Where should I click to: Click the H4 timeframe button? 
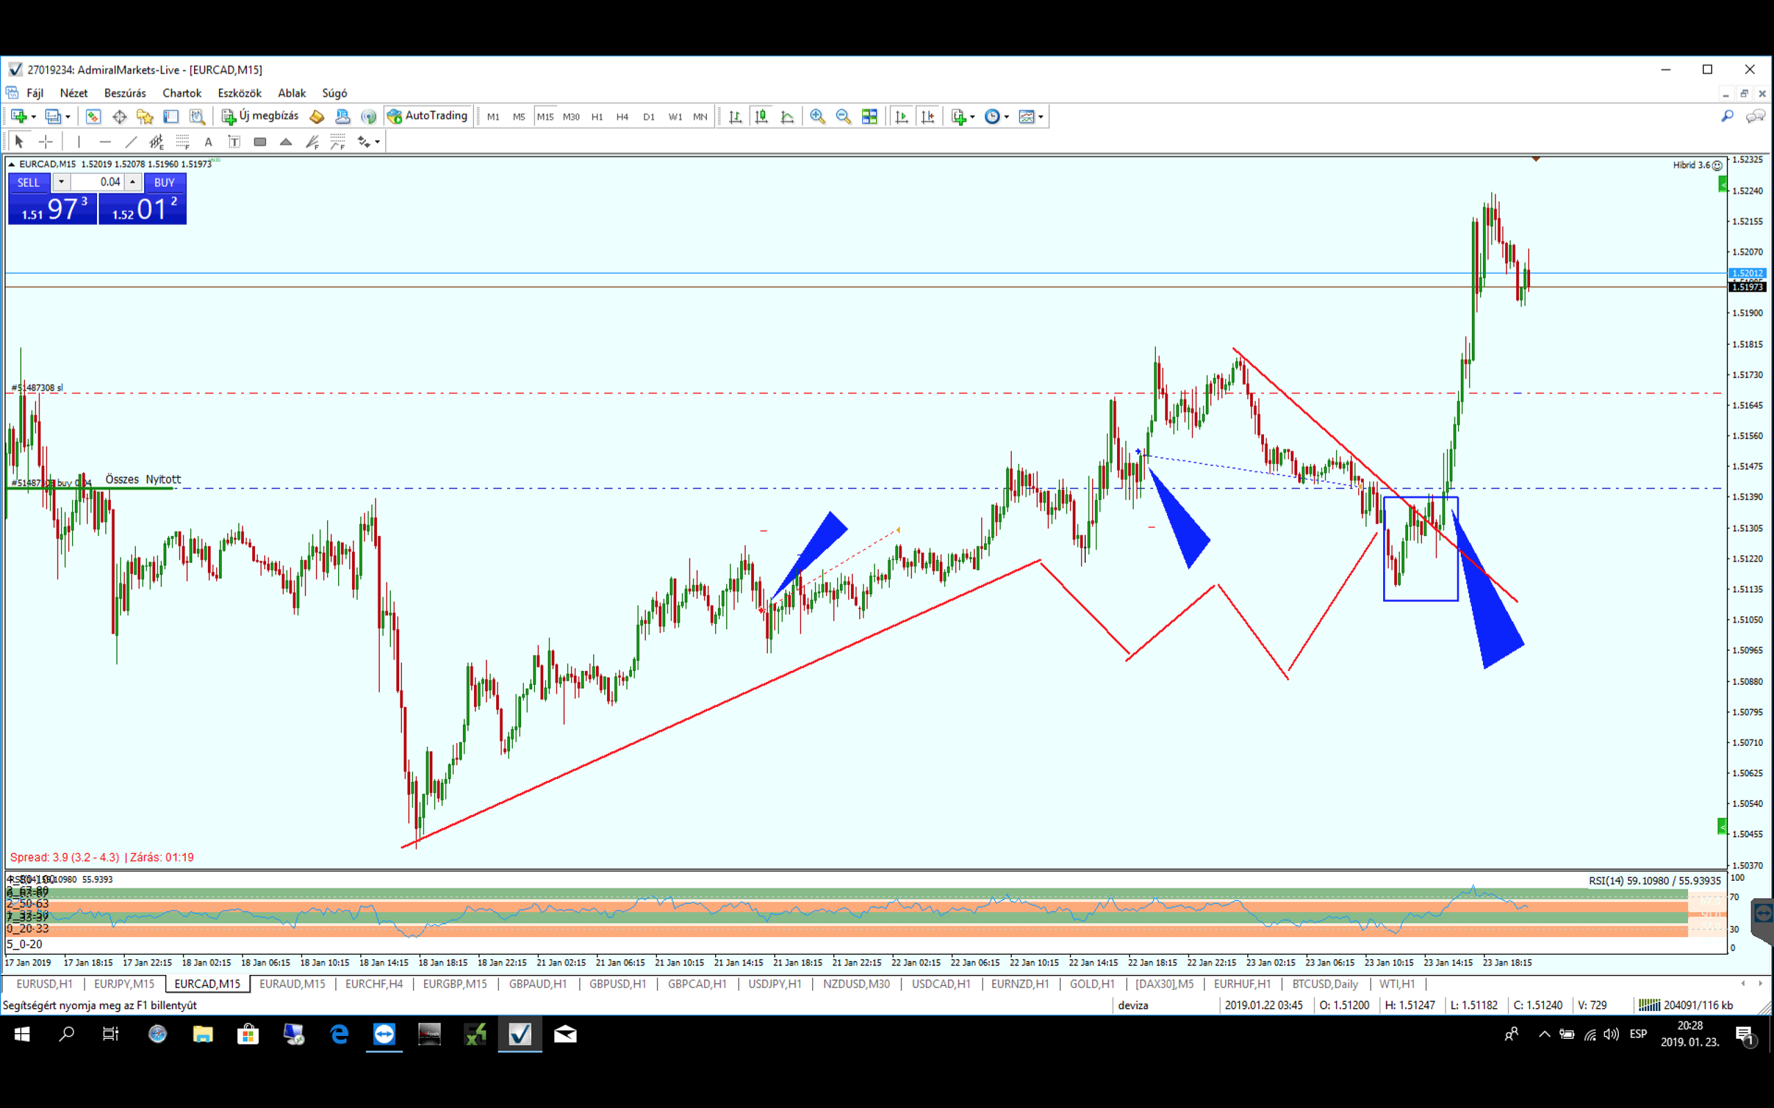coord(622,116)
